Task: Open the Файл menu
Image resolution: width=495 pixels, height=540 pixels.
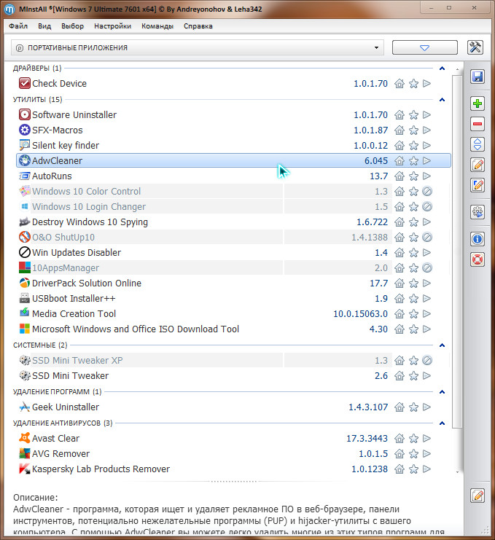Action: tap(18, 26)
